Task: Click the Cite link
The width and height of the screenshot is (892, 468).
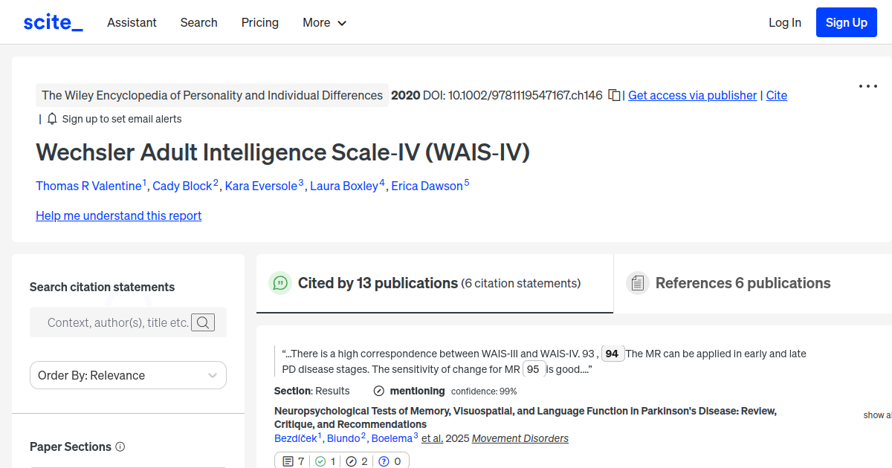Action: [x=776, y=95]
